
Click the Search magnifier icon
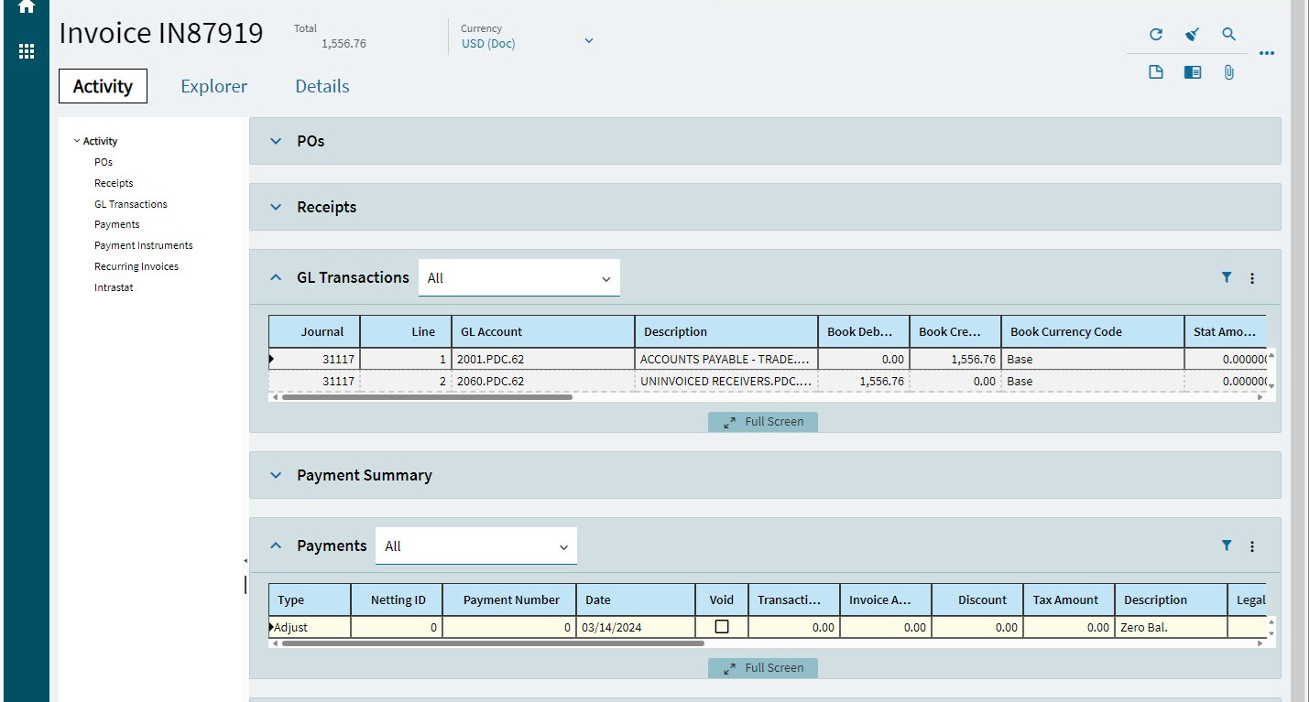point(1229,35)
